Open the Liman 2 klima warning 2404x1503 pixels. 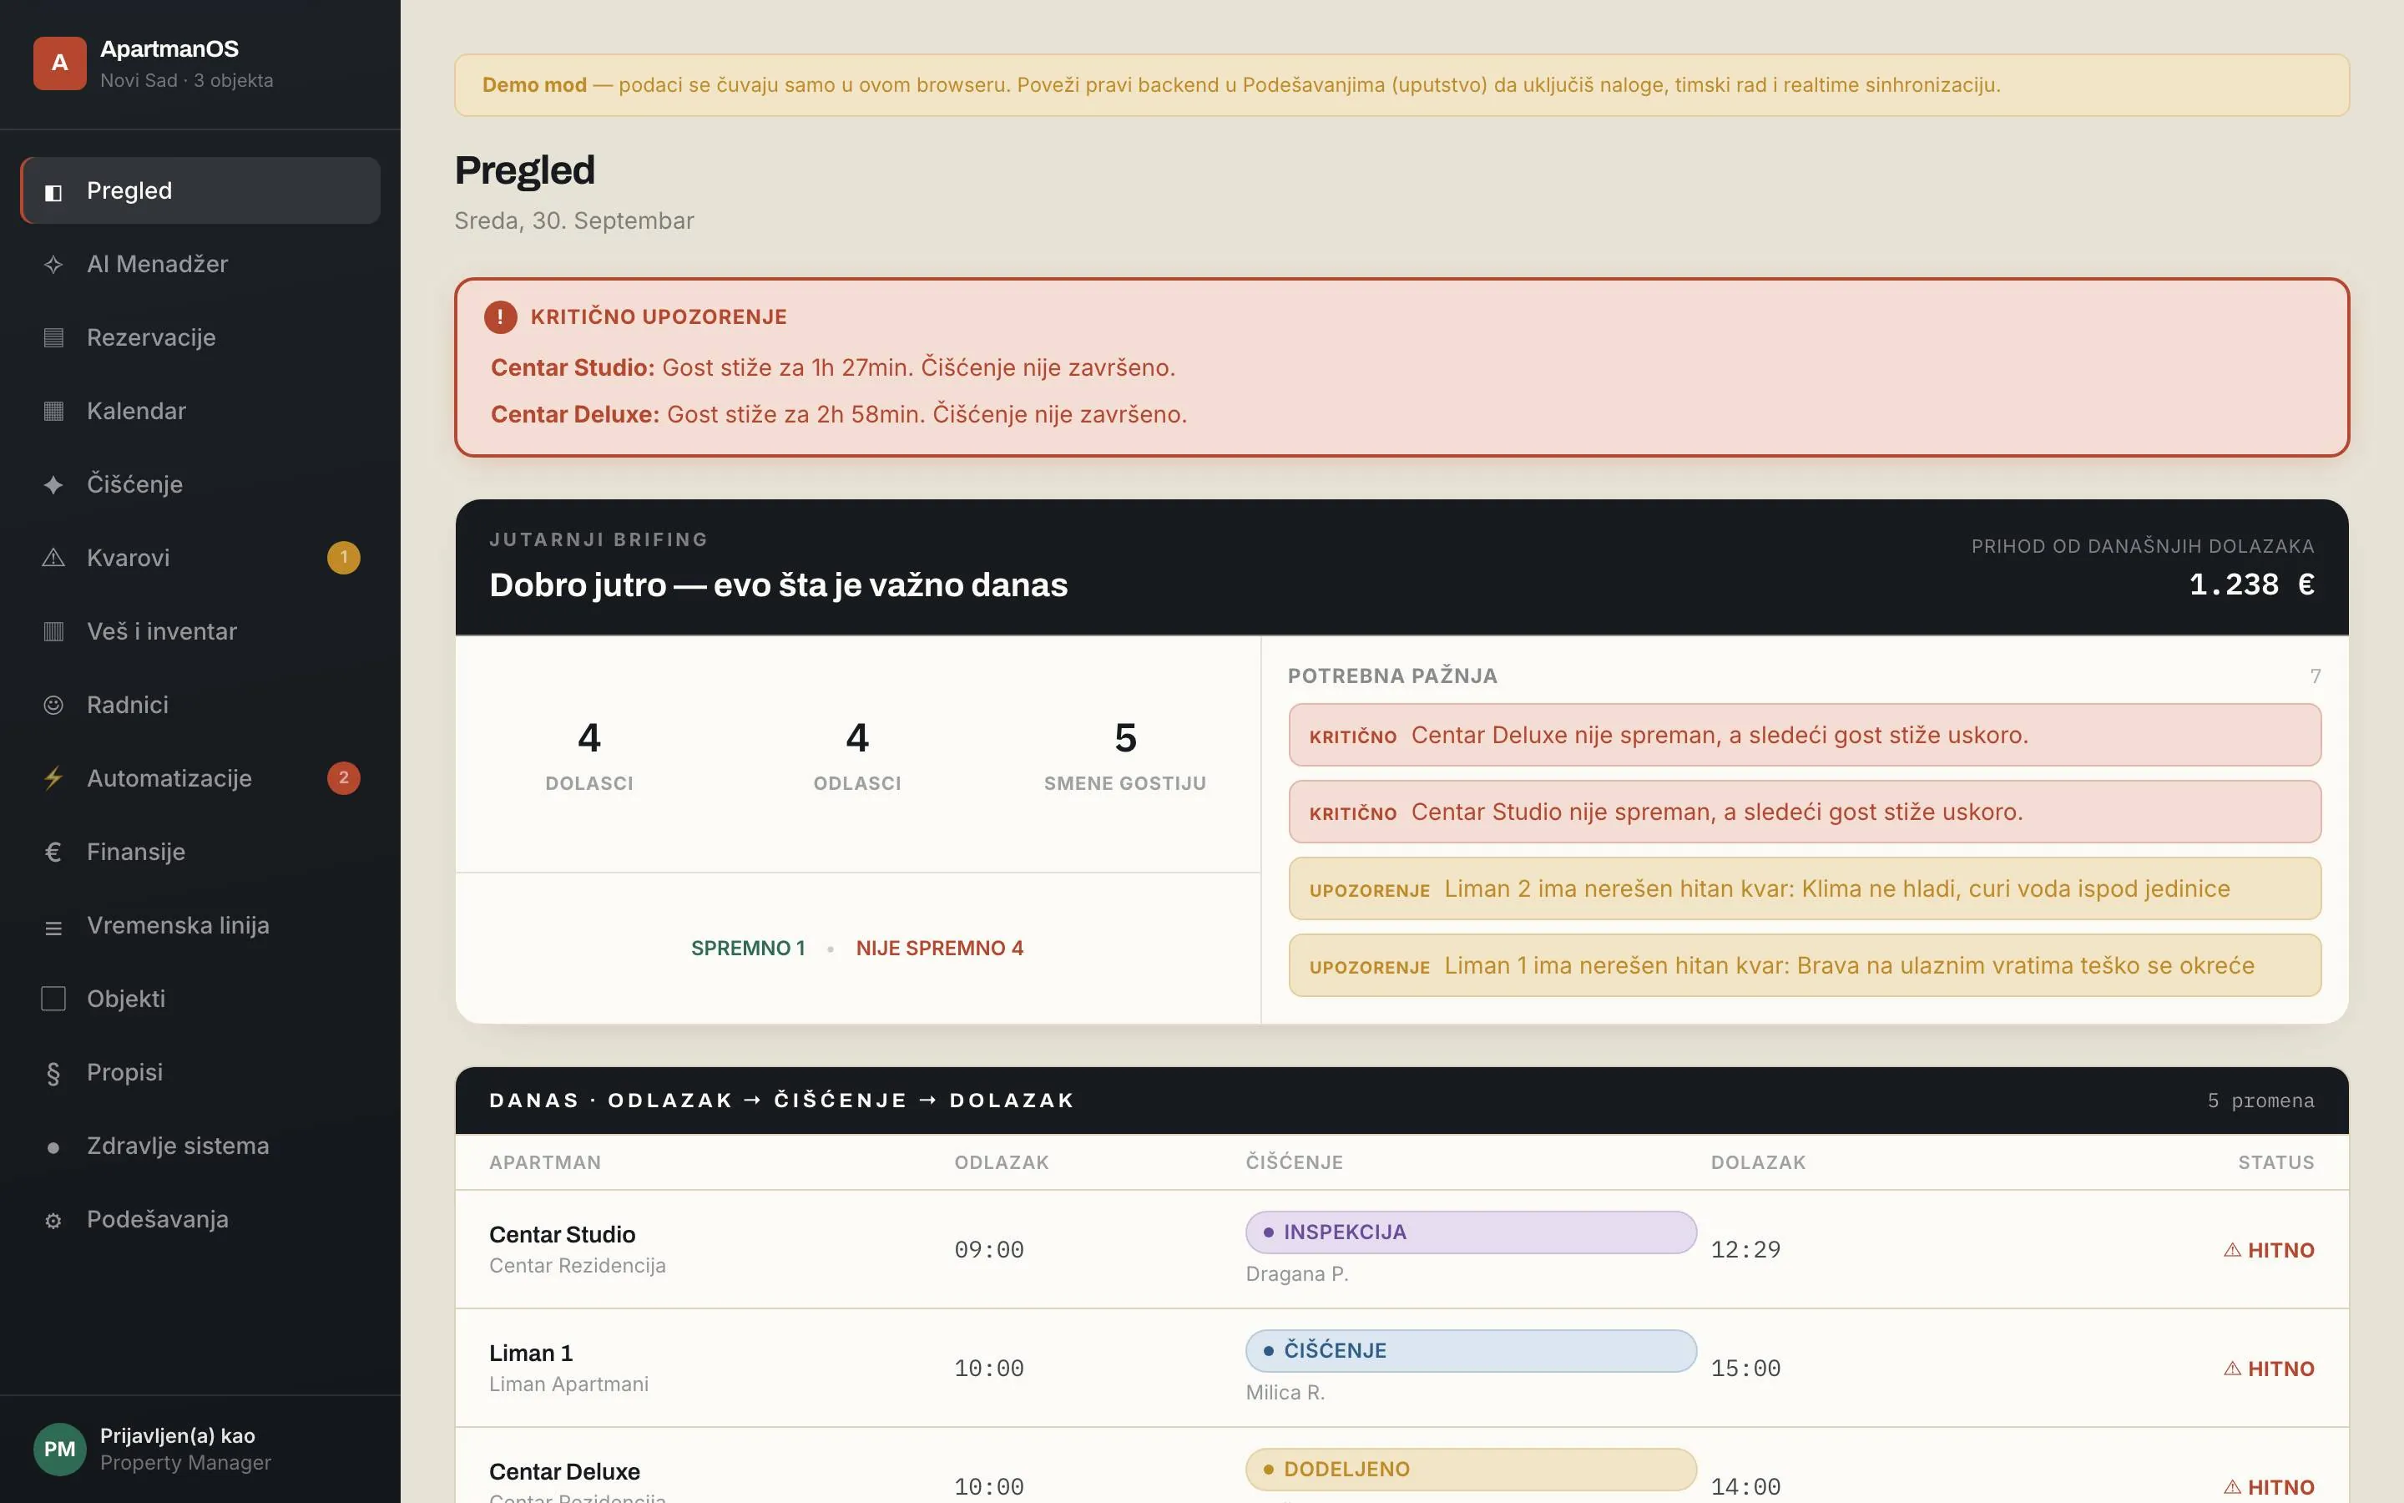click(1805, 888)
